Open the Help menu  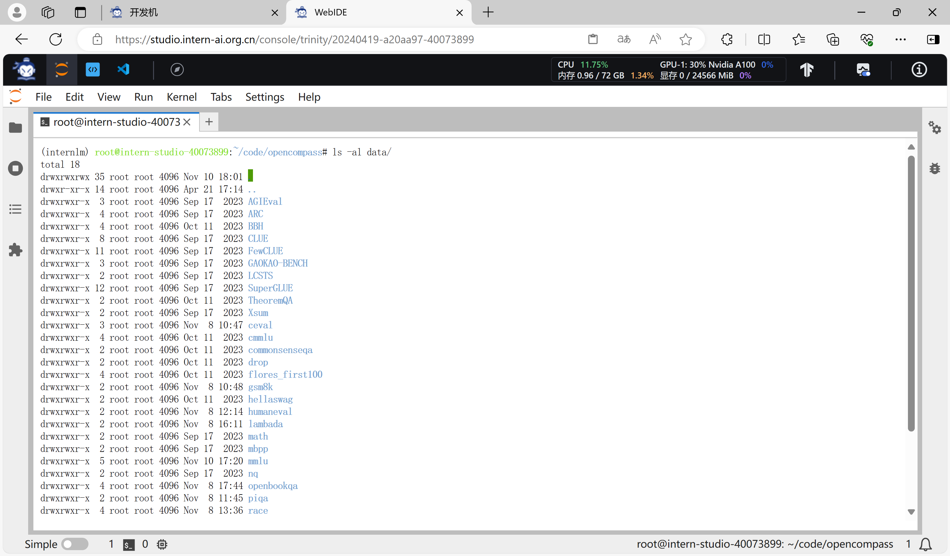click(309, 97)
